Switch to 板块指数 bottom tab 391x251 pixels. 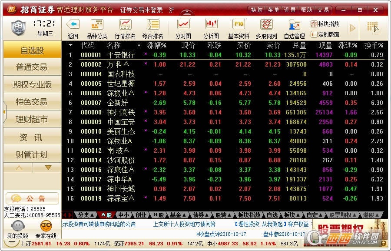[x=249, y=215]
